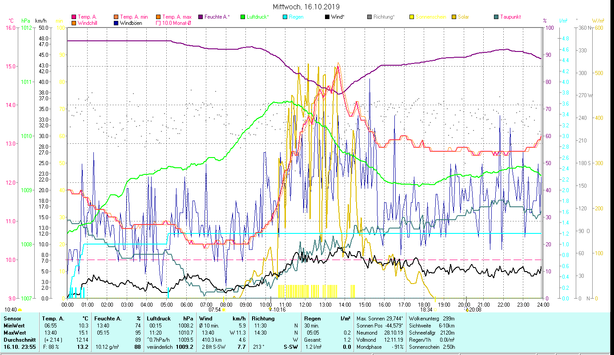
Task: Click the MaxWert row label
Action: pos(14,333)
